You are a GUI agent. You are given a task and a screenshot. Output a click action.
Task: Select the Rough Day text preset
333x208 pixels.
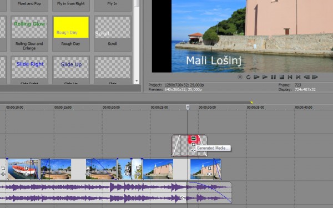coord(71,33)
